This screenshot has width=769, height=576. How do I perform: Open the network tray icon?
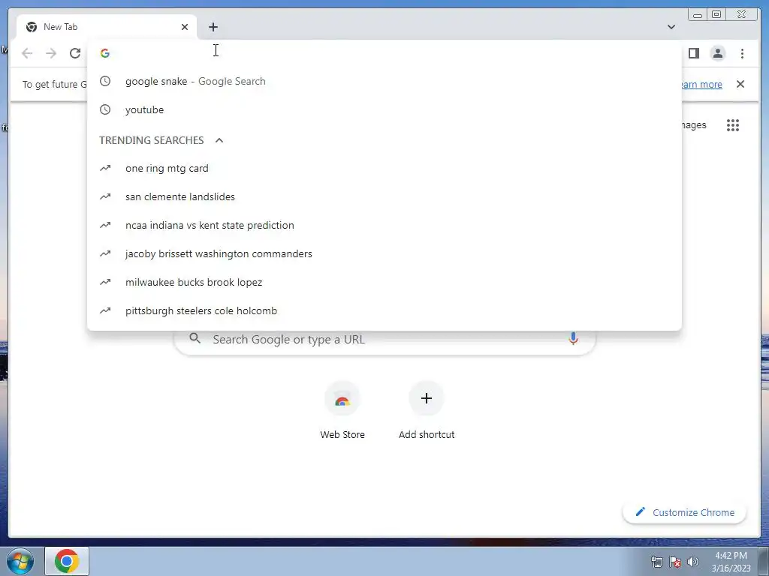tap(656, 562)
